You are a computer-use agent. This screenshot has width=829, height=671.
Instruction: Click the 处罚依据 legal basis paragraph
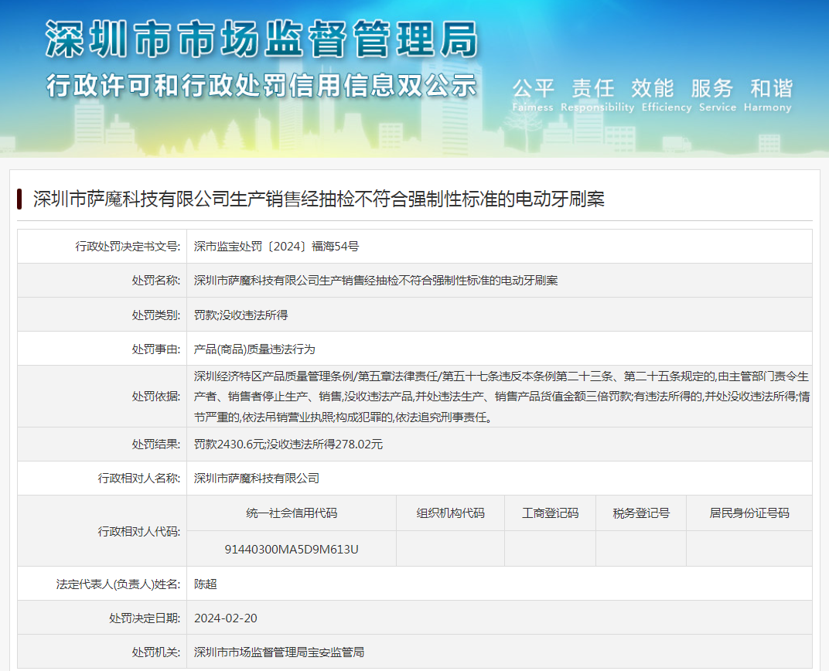[x=501, y=397]
